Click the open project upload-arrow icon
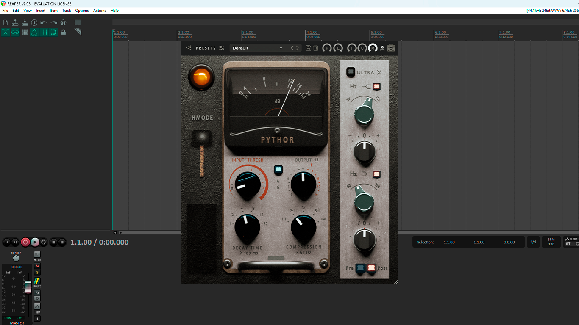 [15, 22]
